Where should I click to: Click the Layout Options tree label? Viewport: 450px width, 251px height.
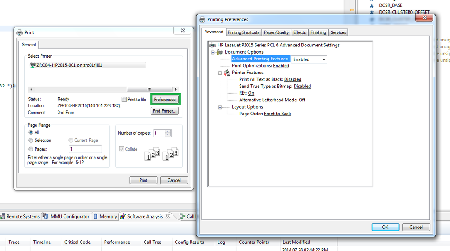(247, 107)
